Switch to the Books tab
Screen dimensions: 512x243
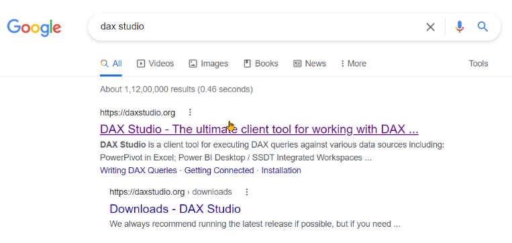point(261,63)
